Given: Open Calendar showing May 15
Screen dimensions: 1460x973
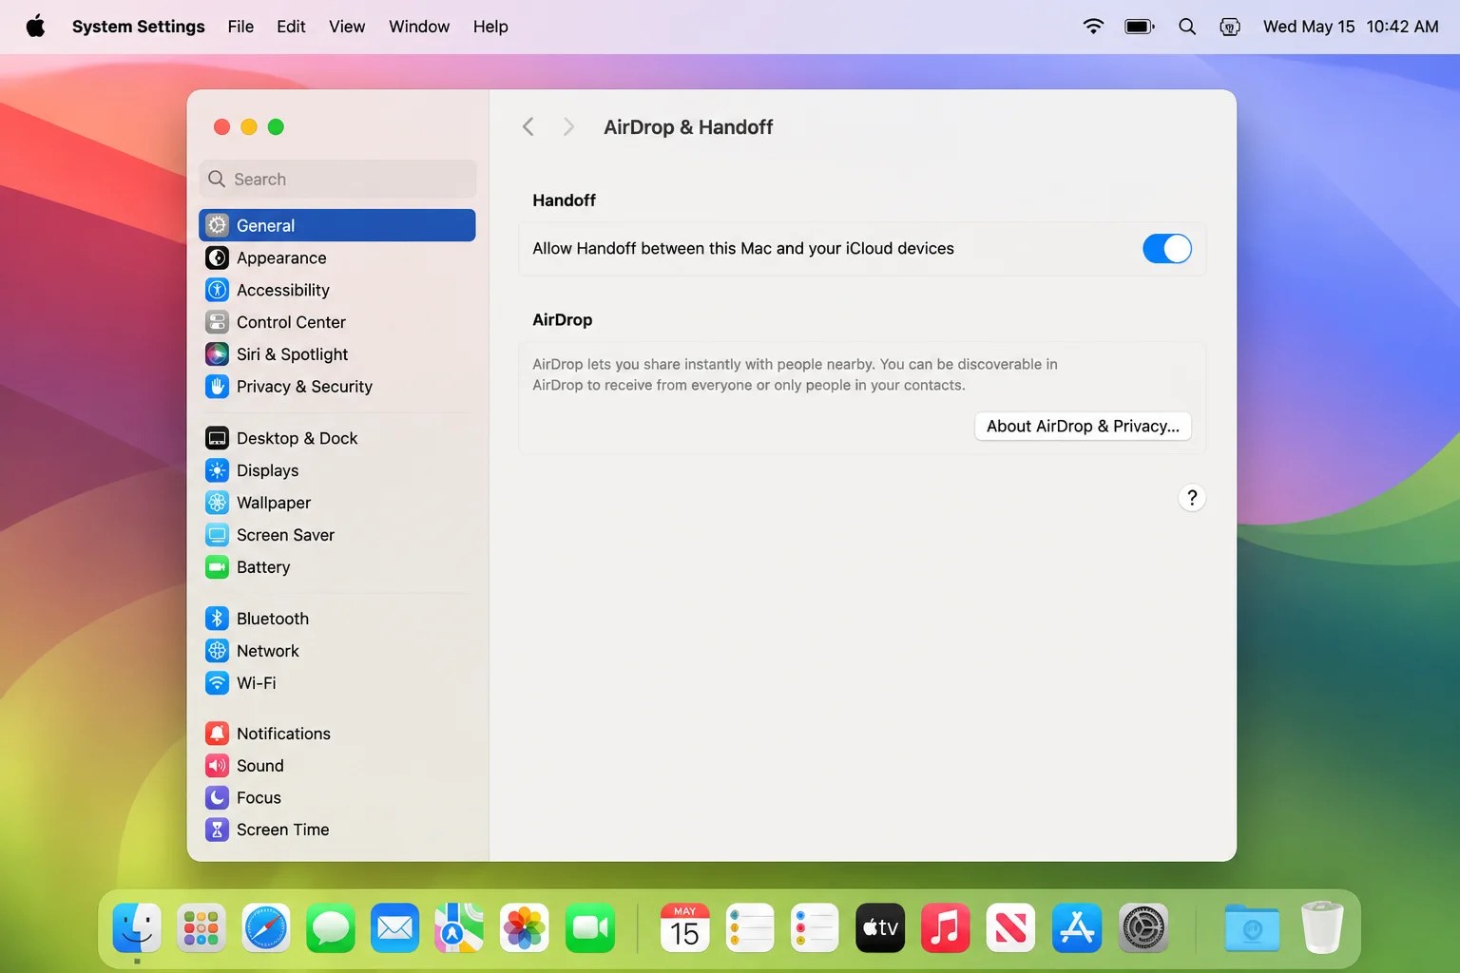Looking at the screenshot, I should click(x=685, y=927).
